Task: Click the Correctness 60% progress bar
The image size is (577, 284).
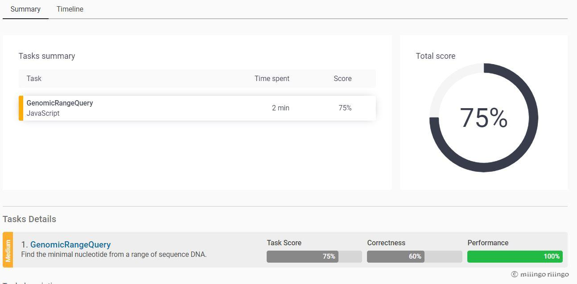Action: pyautogui.click(x=415, y=256)
